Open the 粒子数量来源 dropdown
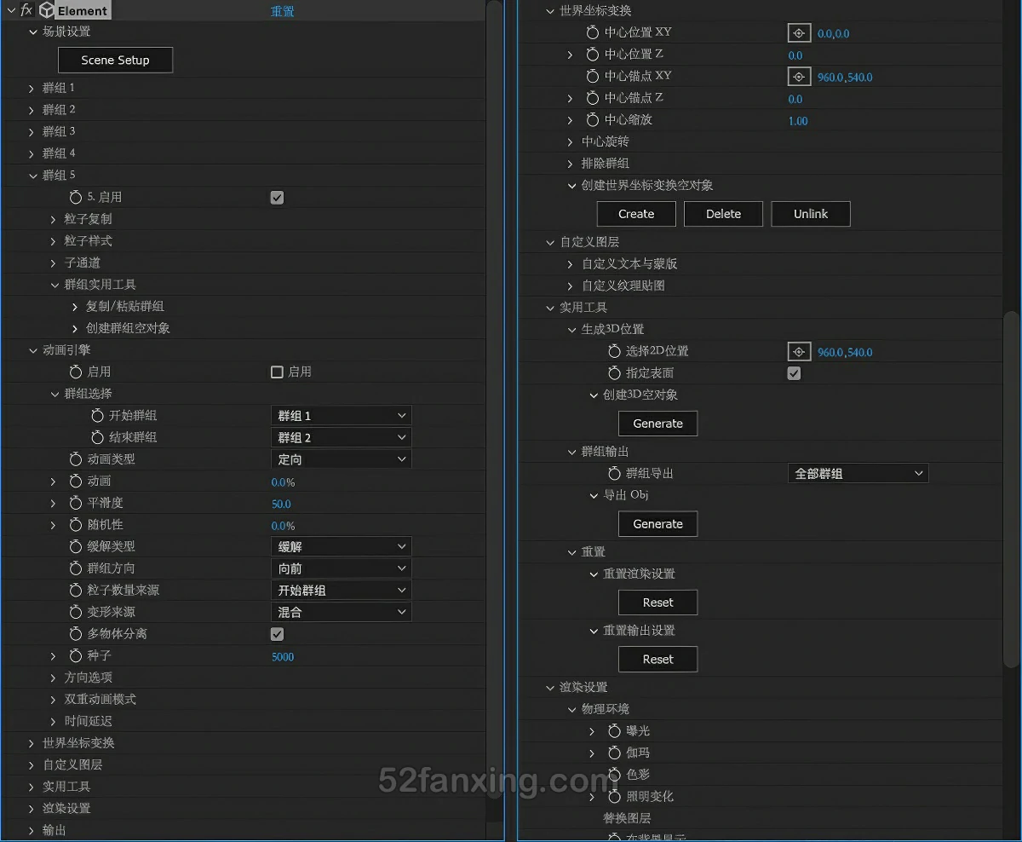The image size is (1022, 842). coord(341,591)
